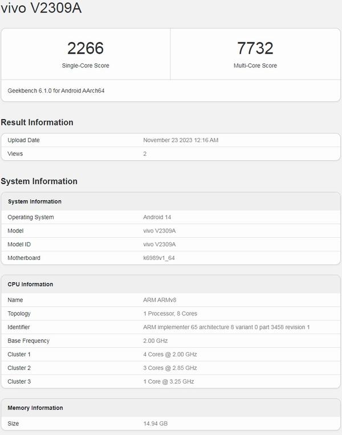
Task: Select the 2.00 GHz base frequency value
Action: 156,341
